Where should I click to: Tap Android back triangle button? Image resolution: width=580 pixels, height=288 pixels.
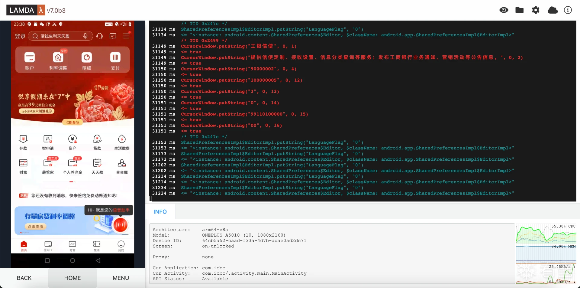point(98,260)
